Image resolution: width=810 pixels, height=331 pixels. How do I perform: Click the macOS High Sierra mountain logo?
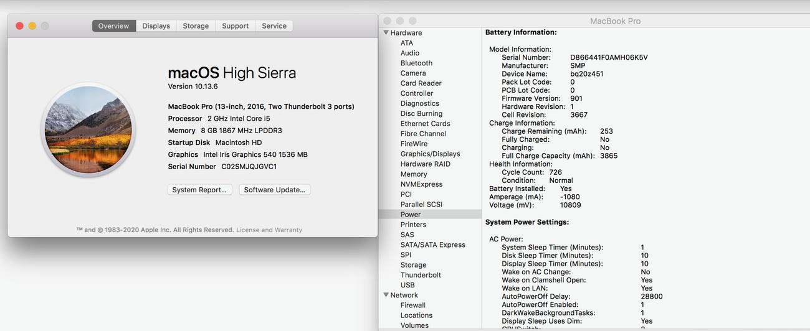coord(88,130)
